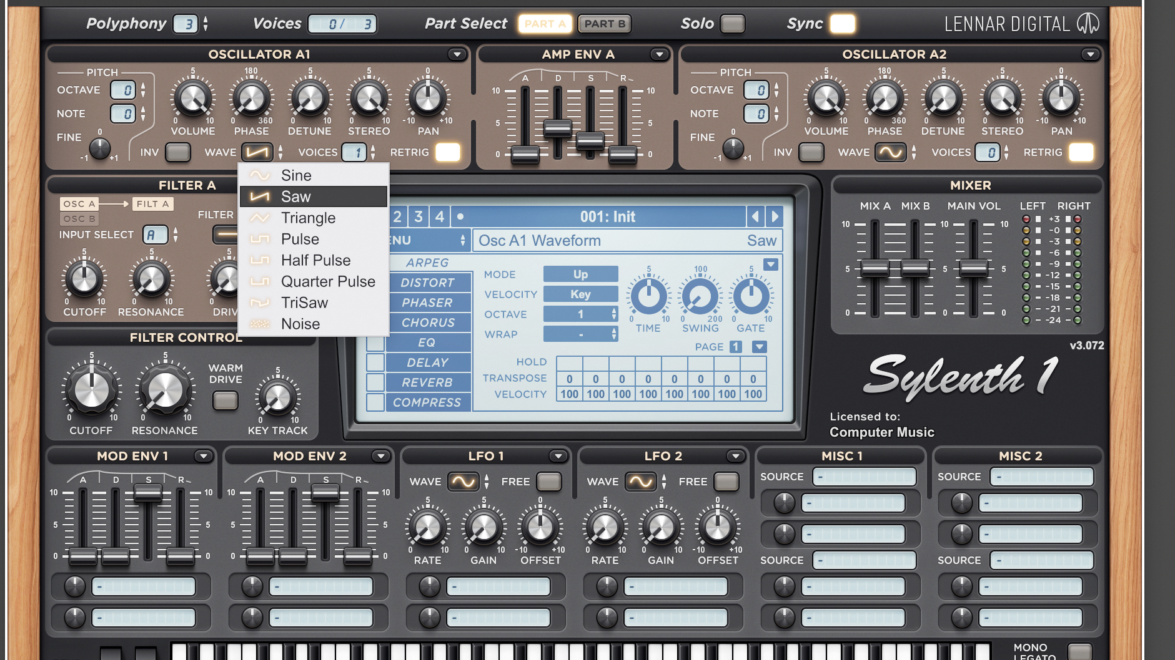Toggle Oscillator A2 Retrig switch
The image size is (1175, 660).
[1081, 152]
